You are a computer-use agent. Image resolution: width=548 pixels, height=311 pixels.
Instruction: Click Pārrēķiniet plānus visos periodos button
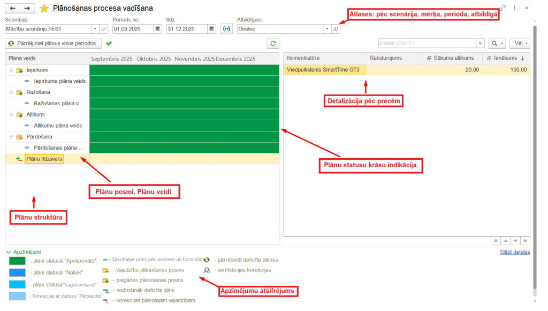coord(53,43)
